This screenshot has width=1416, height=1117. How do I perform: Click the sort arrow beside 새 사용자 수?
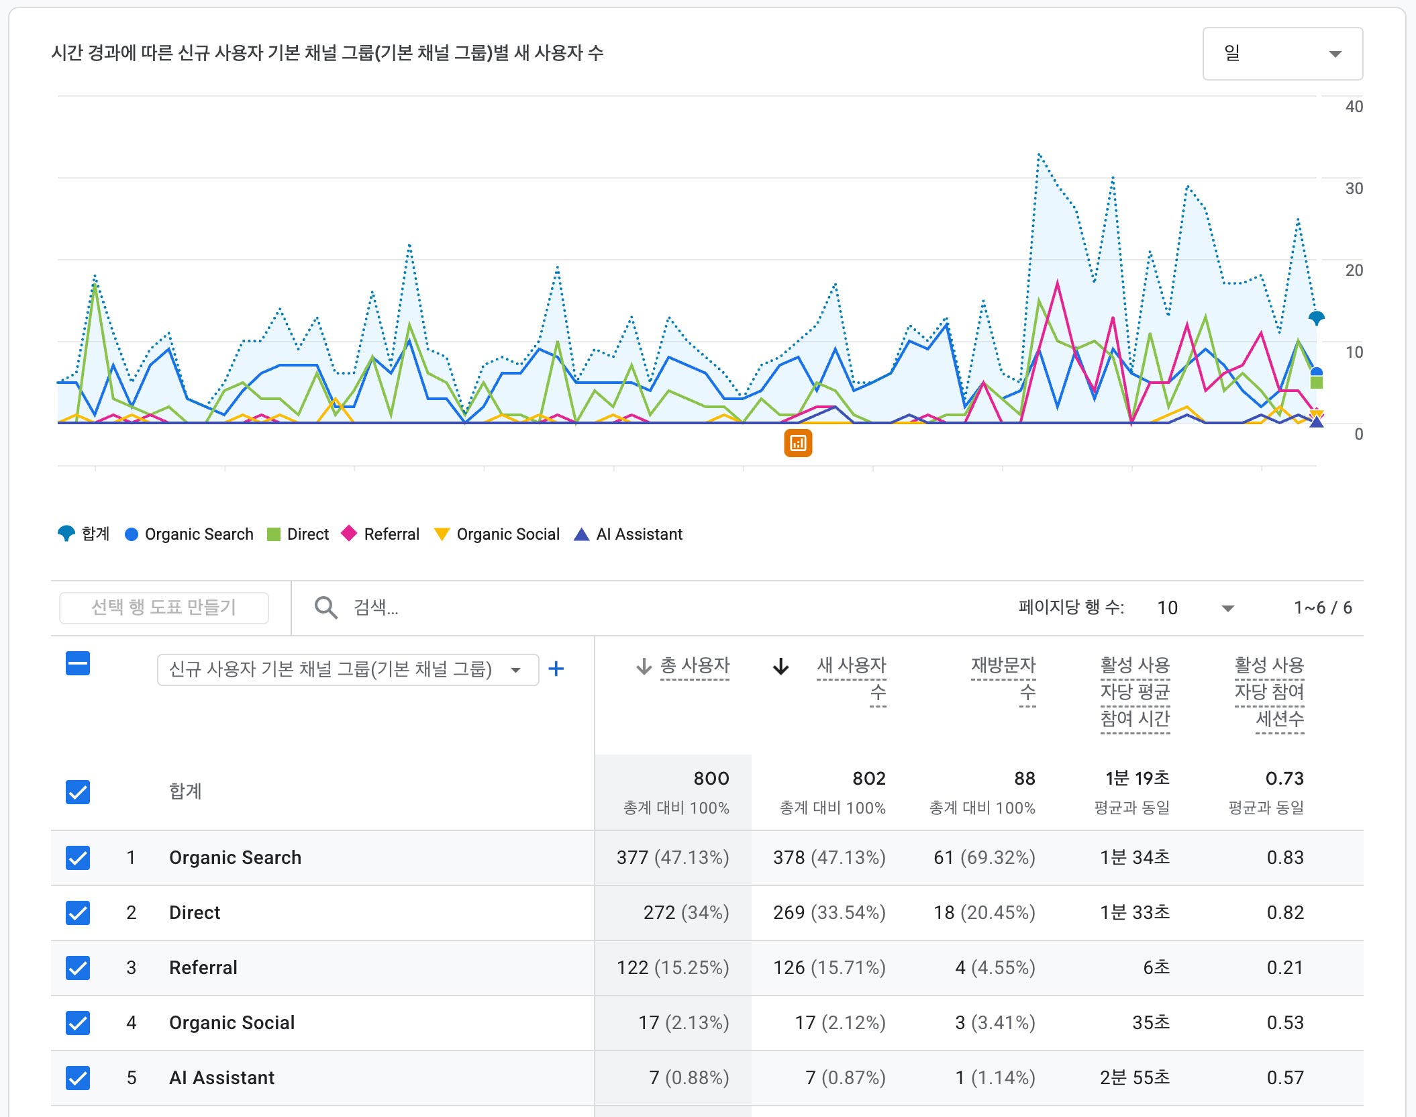pos(781,667)
